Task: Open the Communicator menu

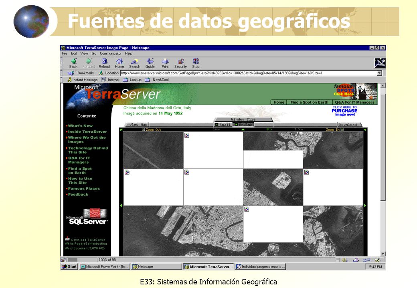Action: point(111,53)
